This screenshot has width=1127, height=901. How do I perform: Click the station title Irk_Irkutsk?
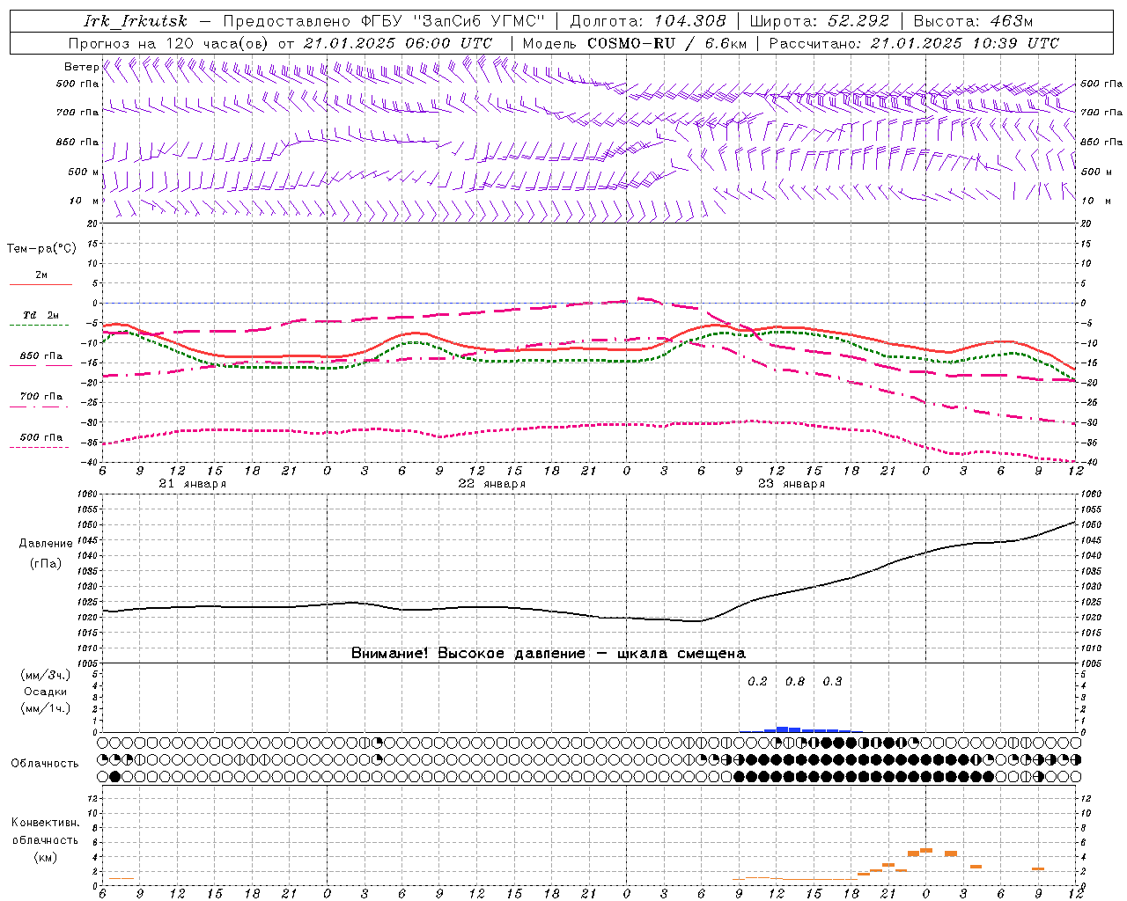coord(135,21)
